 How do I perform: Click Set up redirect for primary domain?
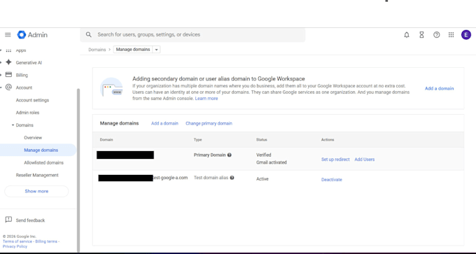(335, 160)
